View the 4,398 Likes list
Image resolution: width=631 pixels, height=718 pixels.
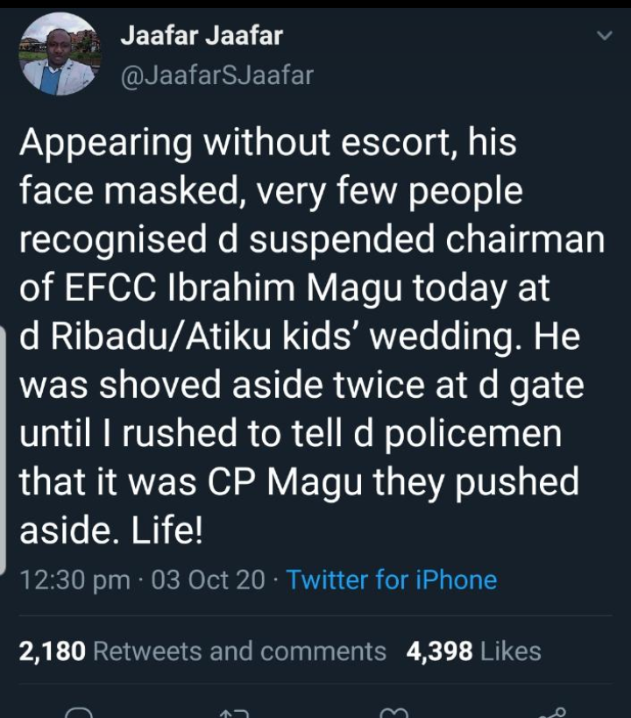pyautogui.click(x=473, y=651)
